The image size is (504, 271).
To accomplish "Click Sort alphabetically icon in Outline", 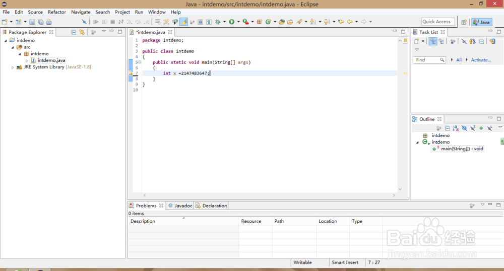I will click(x=456, y=128).
